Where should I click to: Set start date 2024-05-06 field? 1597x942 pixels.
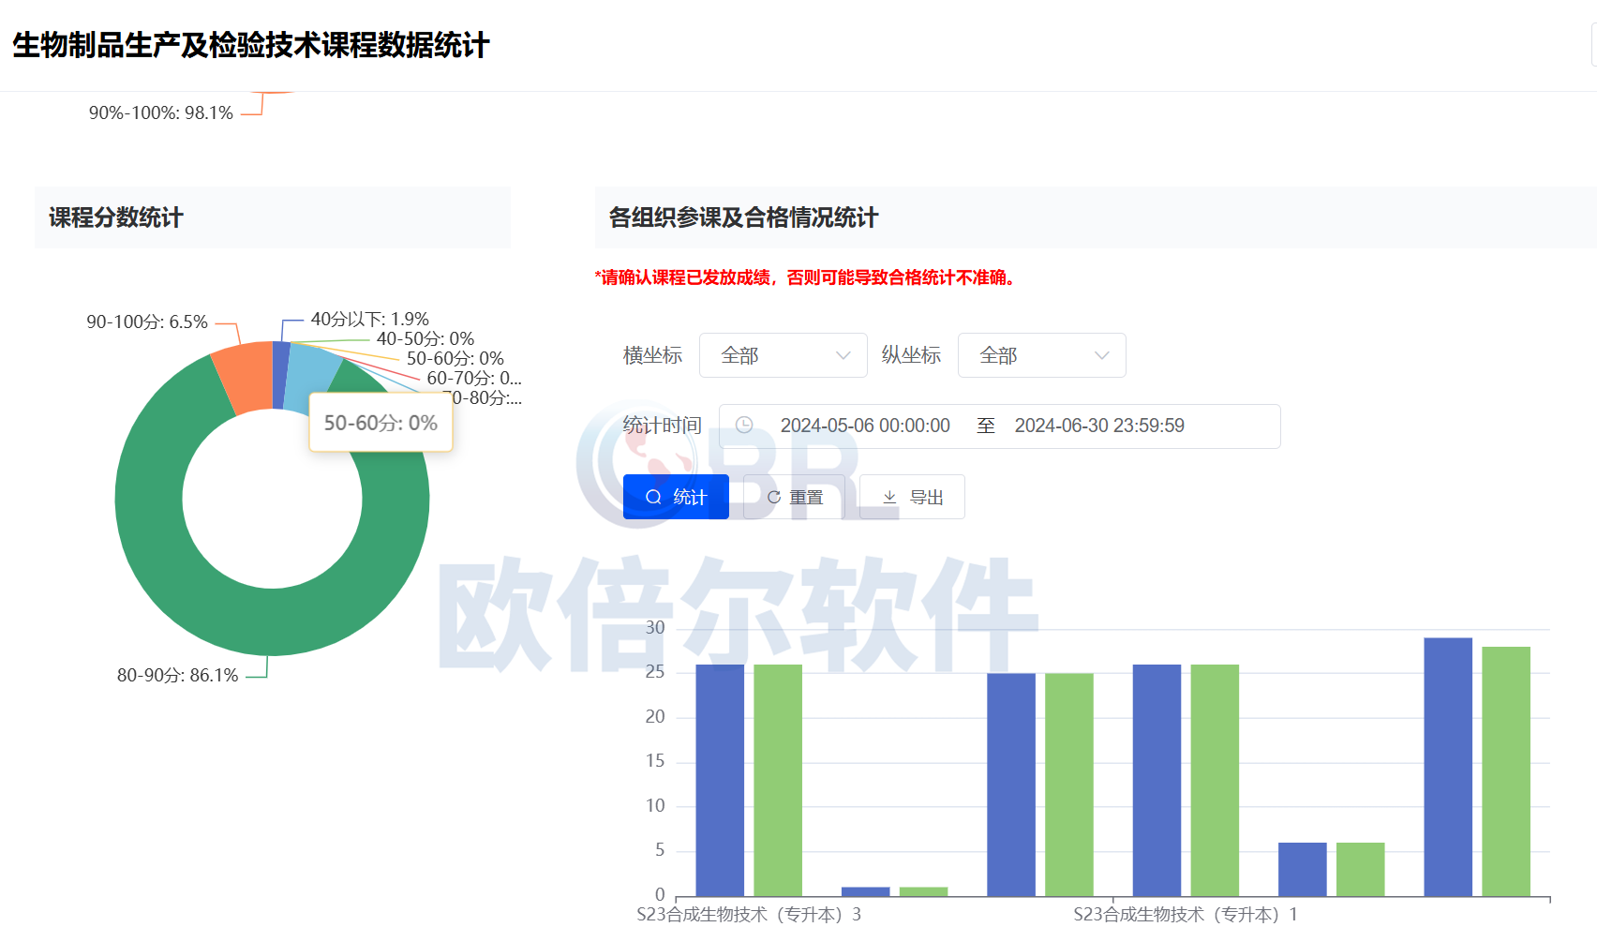pos(864,426)
